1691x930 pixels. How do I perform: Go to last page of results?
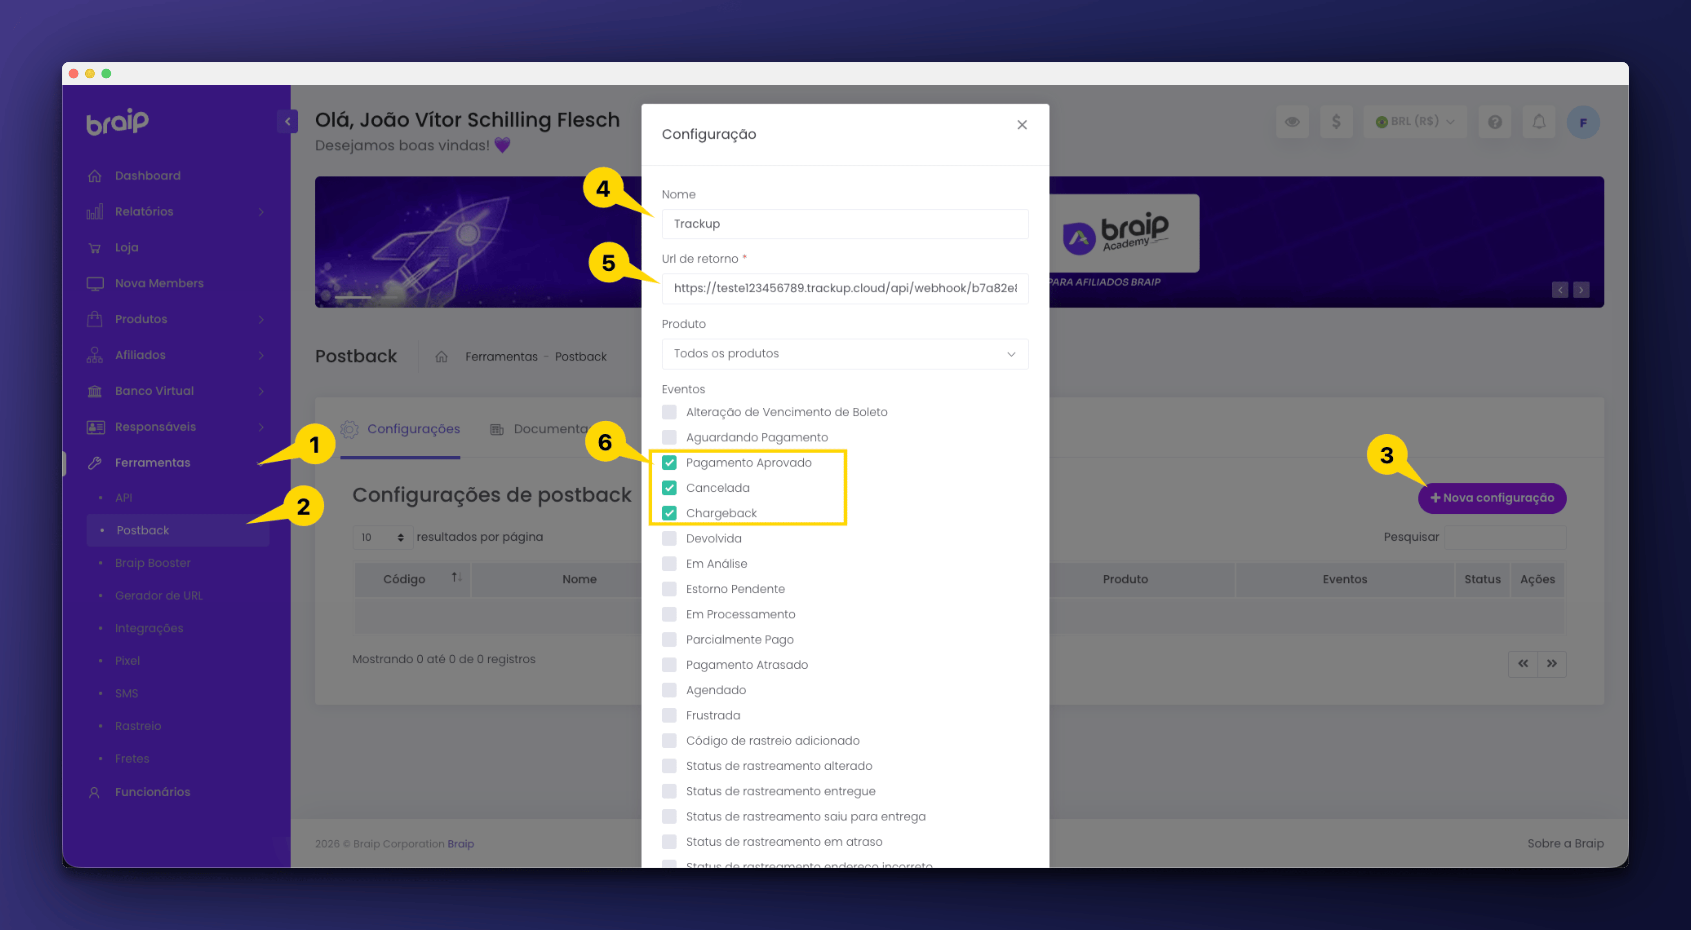click(x=1551, y=664)
